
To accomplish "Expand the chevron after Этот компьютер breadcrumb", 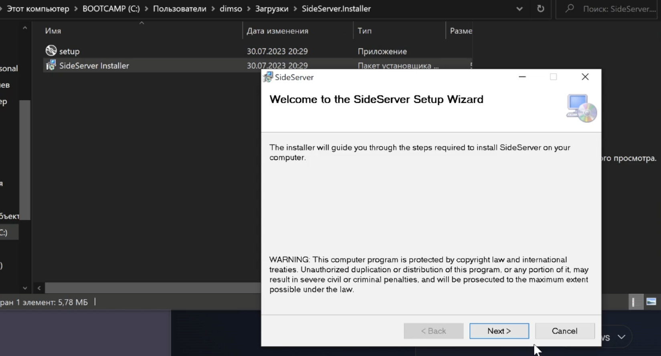I will coord(76,9).
